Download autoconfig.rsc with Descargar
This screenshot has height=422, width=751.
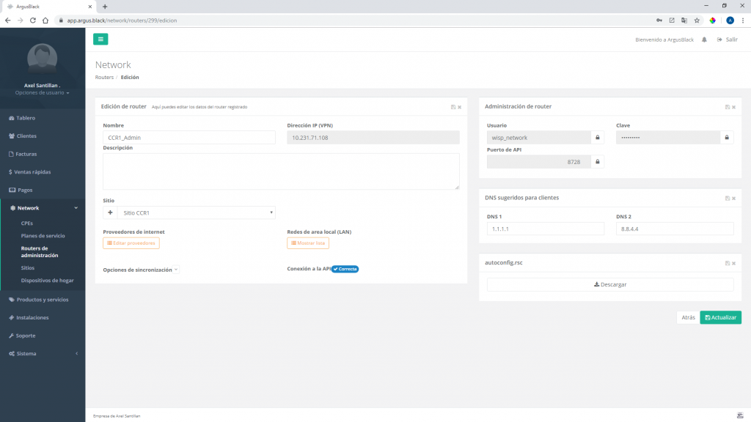[610, 285]
